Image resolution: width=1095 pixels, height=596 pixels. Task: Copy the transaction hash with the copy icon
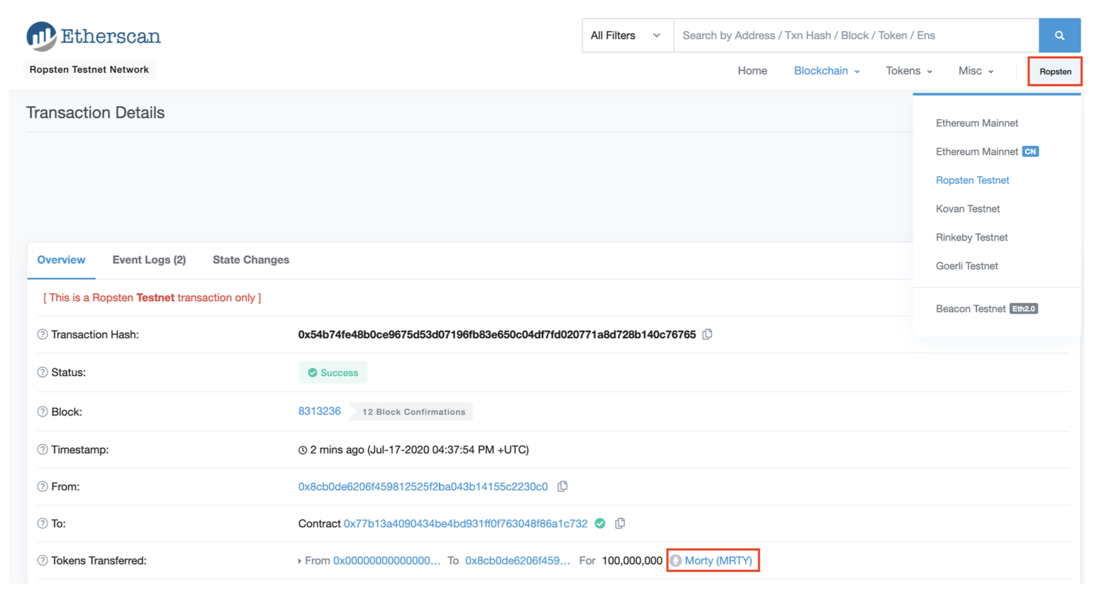707,335
